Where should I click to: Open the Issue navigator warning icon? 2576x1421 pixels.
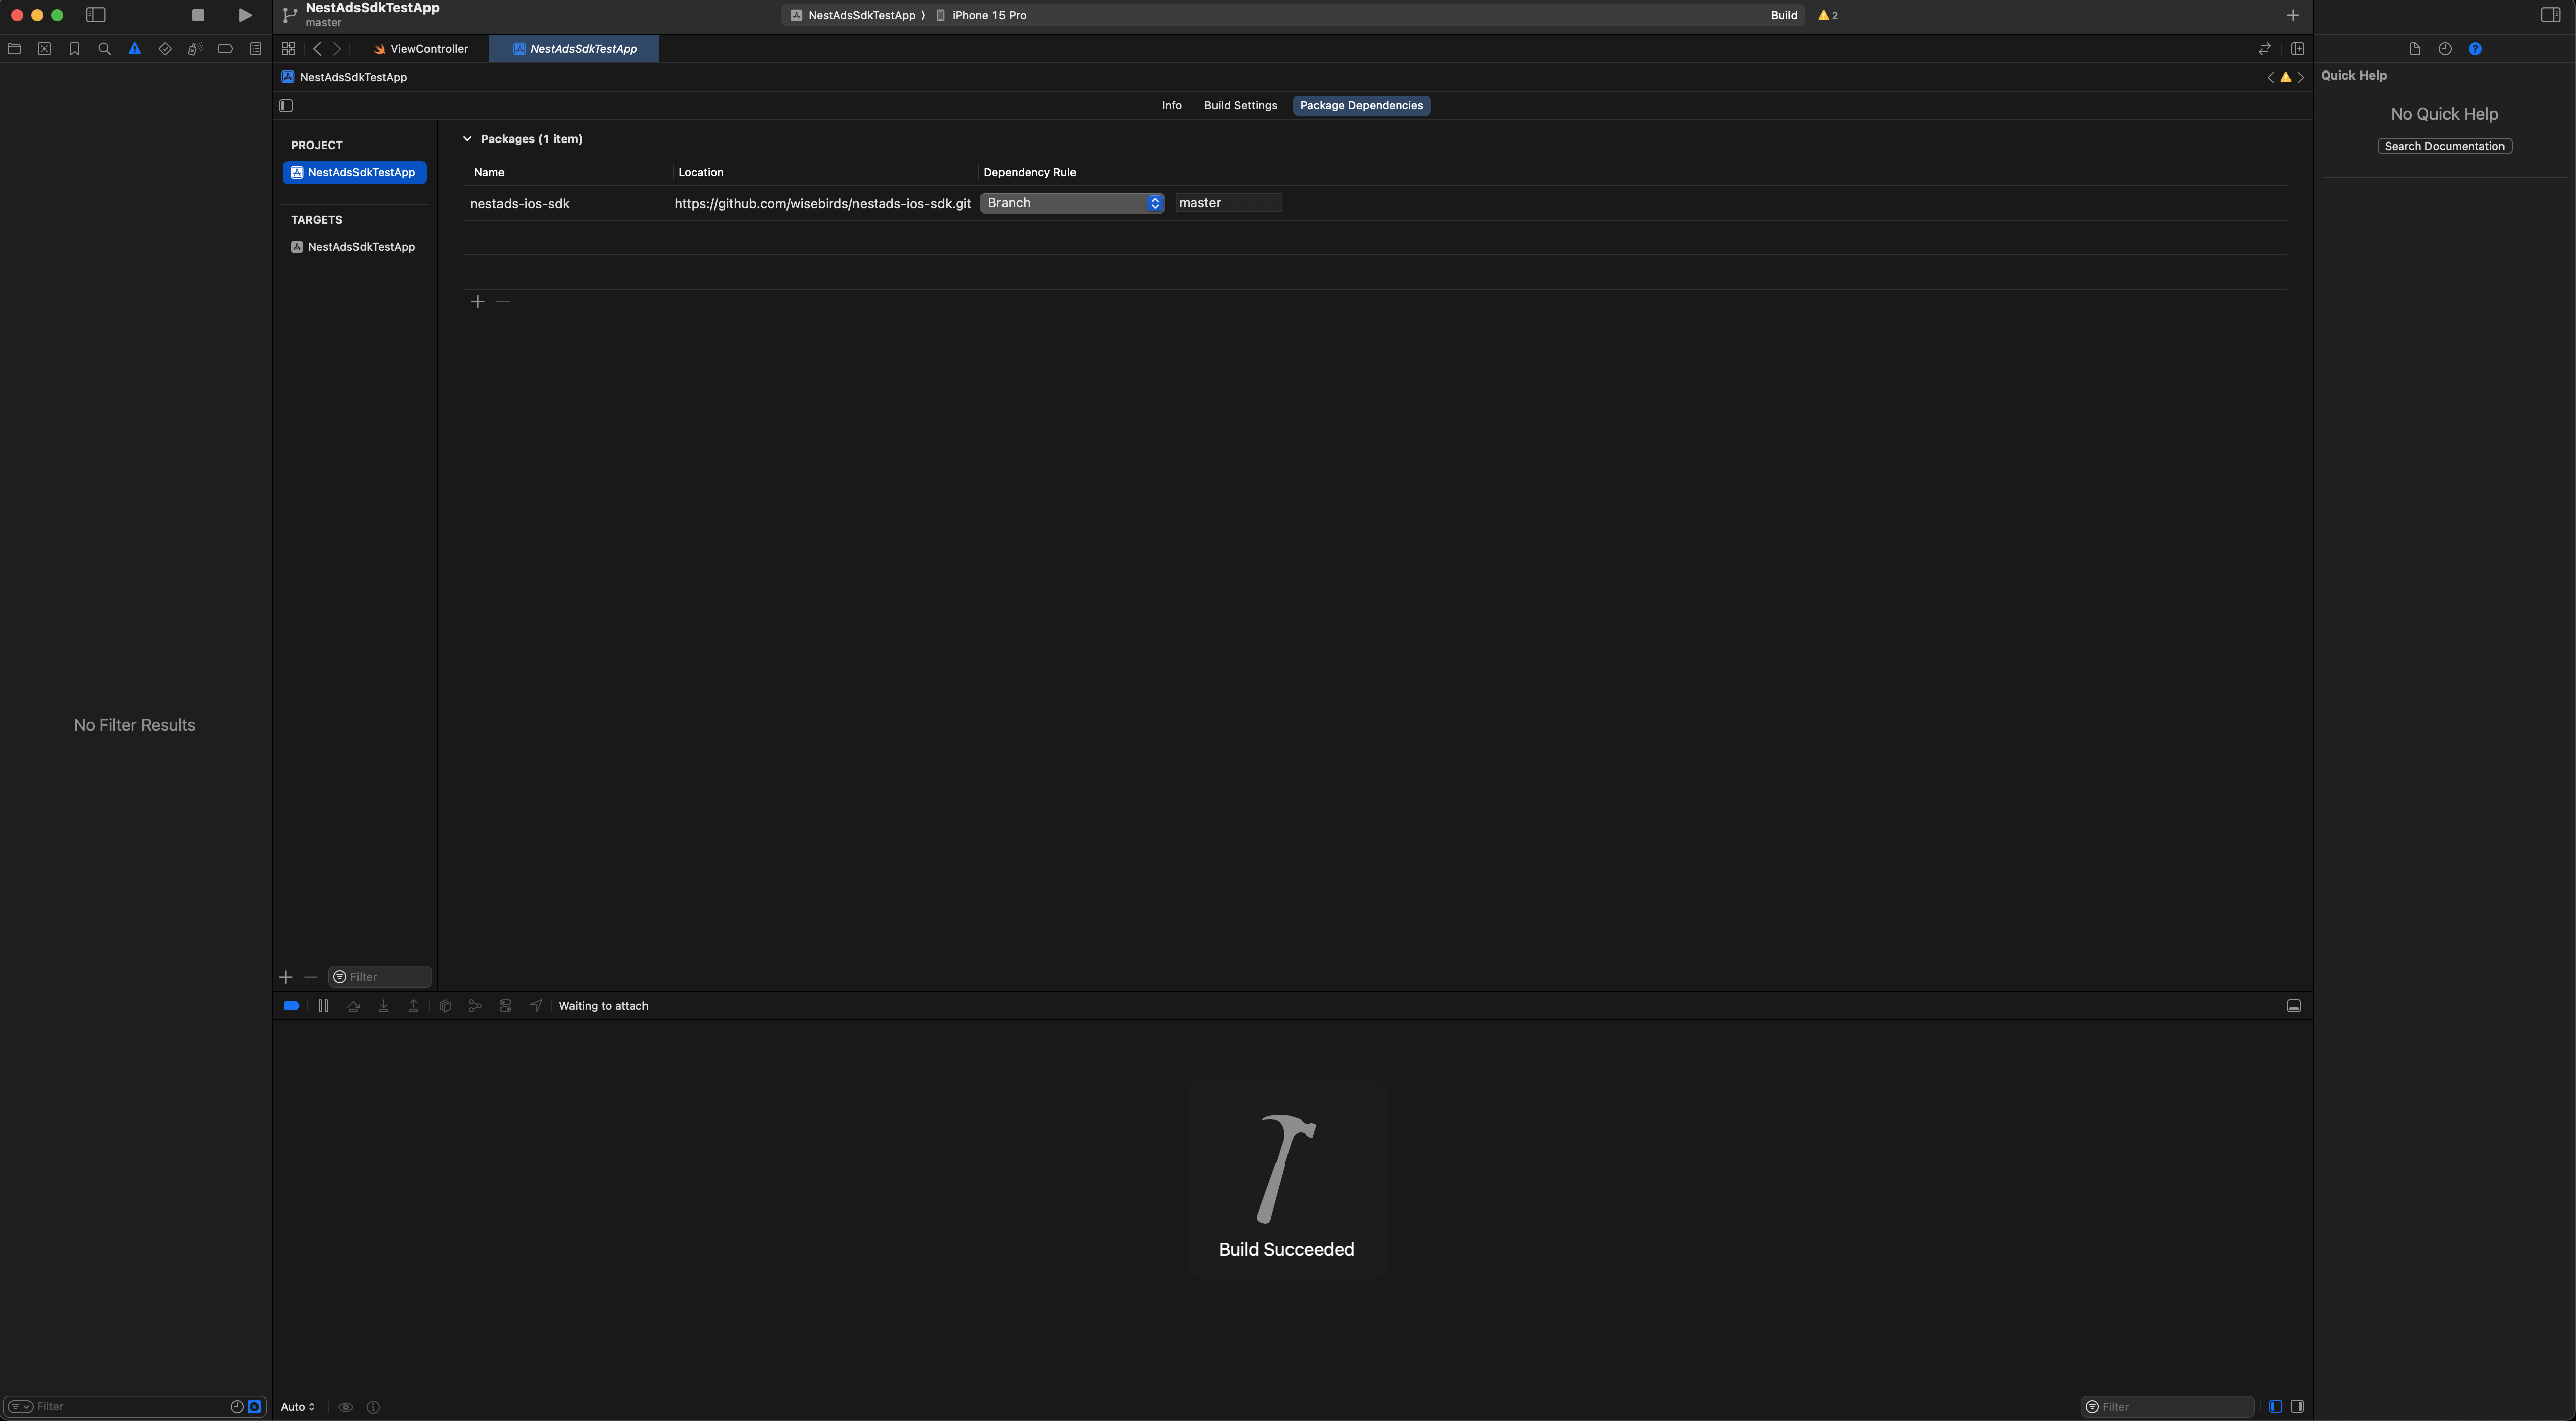(135, 49)
